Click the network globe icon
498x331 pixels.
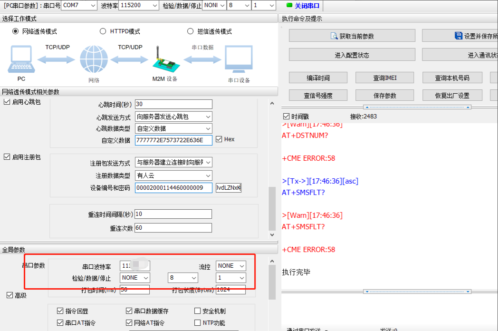click(94, 59)
